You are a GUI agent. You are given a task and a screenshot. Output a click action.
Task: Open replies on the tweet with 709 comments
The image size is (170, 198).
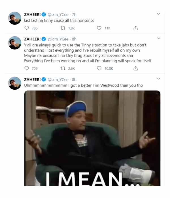pyautogui.click(x=27, y=68)
